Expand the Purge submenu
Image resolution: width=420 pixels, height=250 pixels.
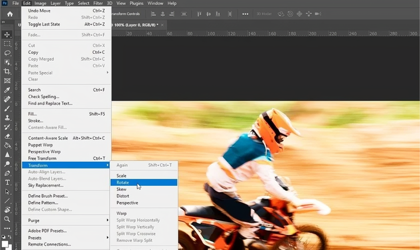click(x=66, y=220)
